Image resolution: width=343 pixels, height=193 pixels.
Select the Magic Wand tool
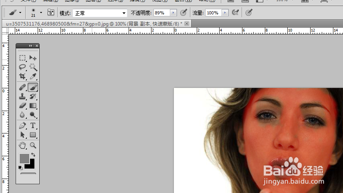coord(33,67)
